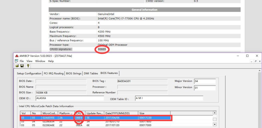The width and height of the screenshot is (262, 128).
Task: Click the question mark About icon
Action: coord(28,66)
